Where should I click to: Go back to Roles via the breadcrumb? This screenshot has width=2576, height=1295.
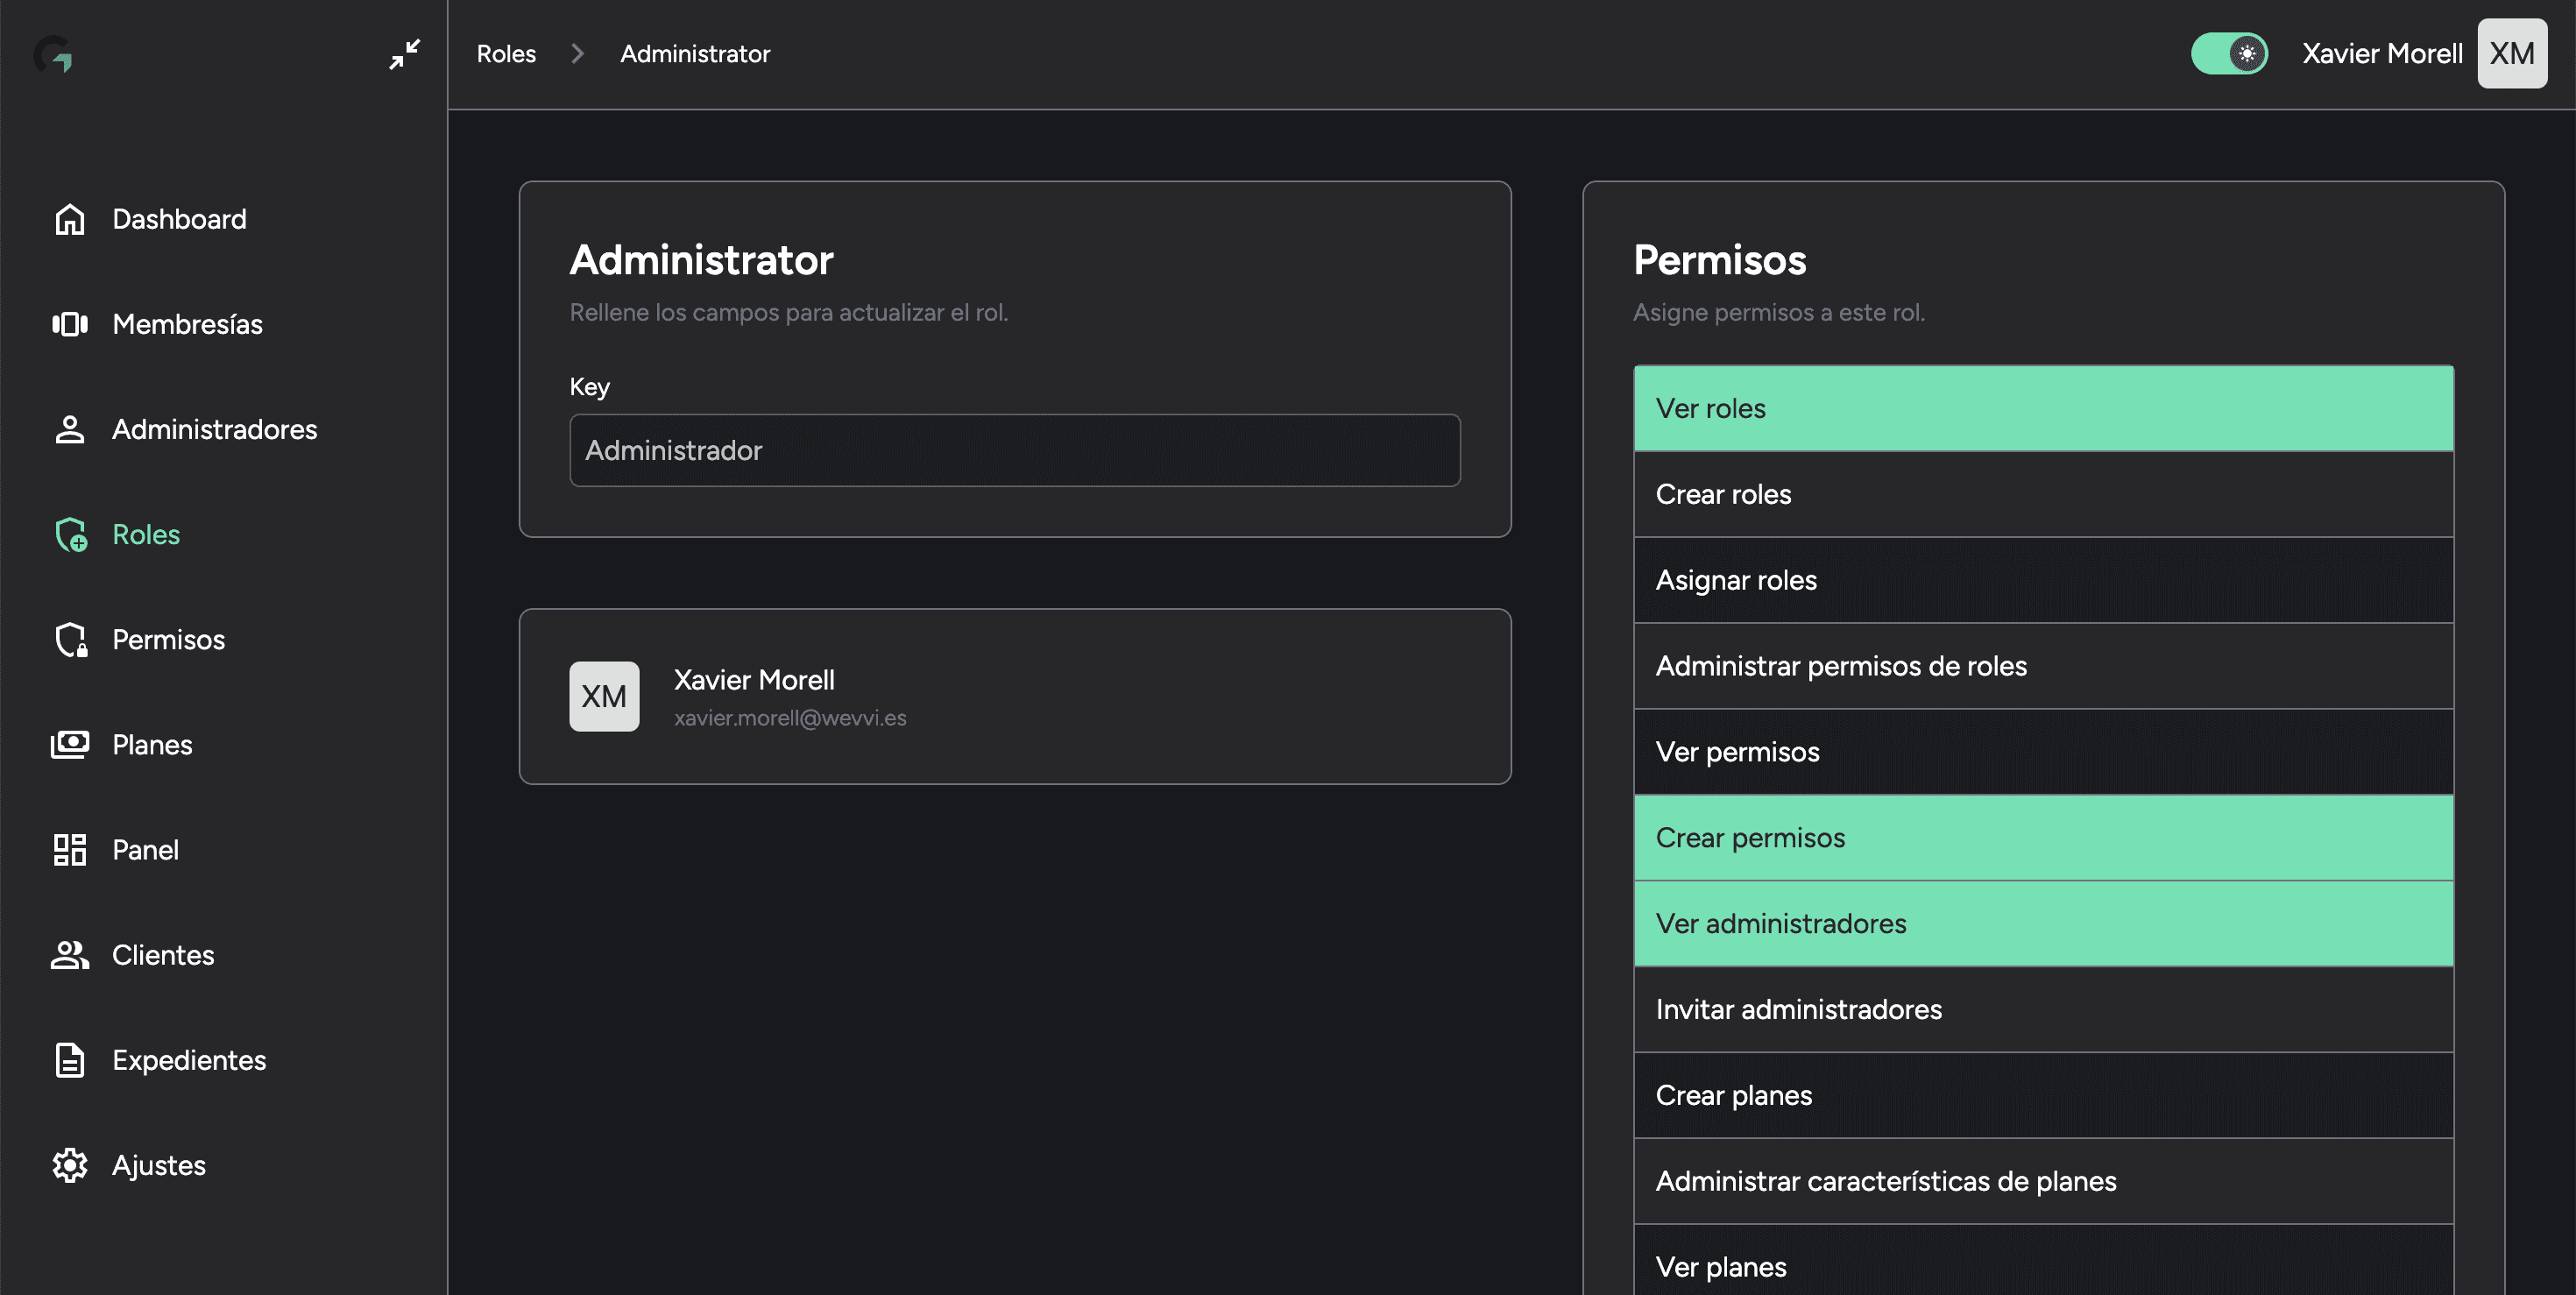point(506,54)
